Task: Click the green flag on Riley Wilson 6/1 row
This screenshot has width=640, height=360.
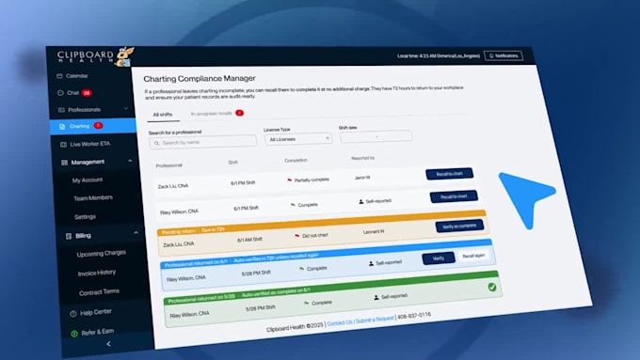Action: coord(293,205)
